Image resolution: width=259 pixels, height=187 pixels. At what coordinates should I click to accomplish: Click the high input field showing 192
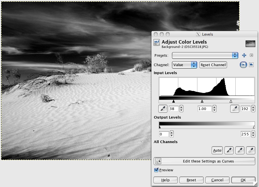point(246,109)
